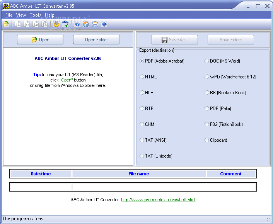This screenshot has width=273, height=224.
Task: Click the Save Folder button
Action: pyautogui.click(x=231, y=40)
